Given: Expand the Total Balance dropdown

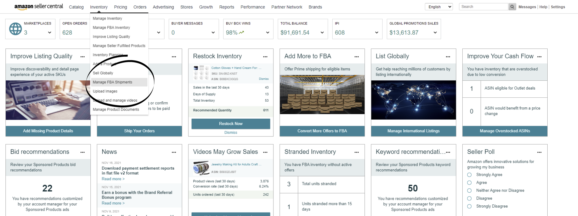Looking at the screenshot, I should (322, 33).
